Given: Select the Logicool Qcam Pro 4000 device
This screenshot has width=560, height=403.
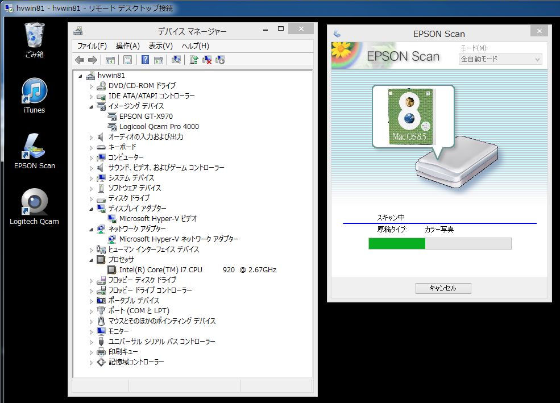Looking at the screenshot, I should coord(159,127).
